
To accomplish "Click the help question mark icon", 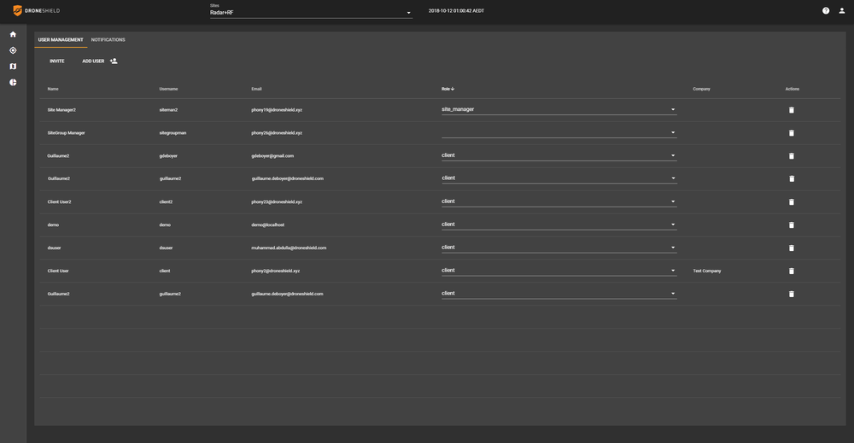I will 826,11.
